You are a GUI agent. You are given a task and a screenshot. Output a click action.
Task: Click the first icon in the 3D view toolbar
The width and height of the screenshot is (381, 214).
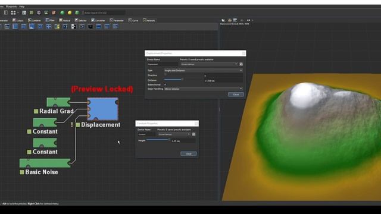click(x=223, y=20)
